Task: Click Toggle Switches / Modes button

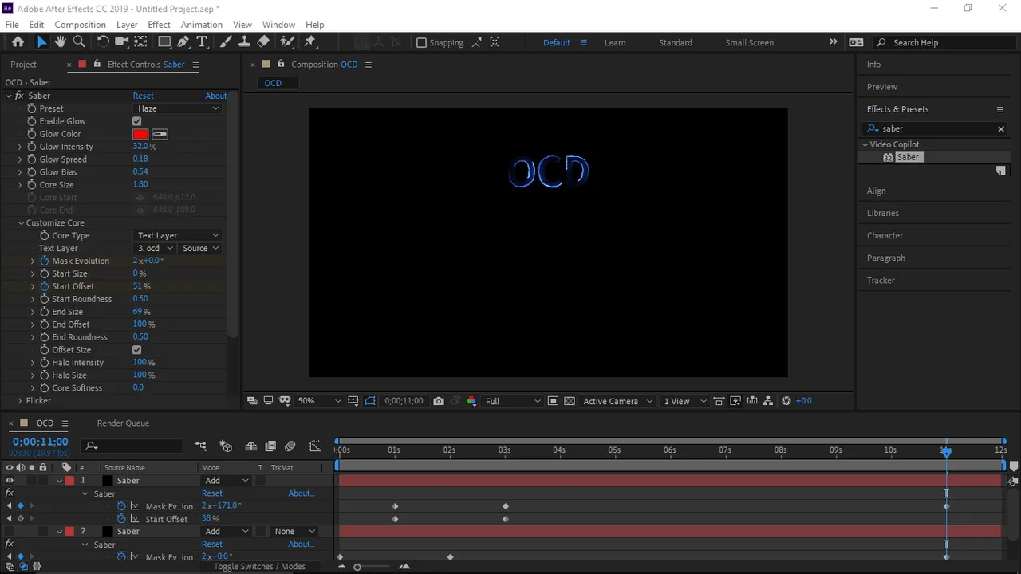Action: pyautogui.click(x=259, y=567)
